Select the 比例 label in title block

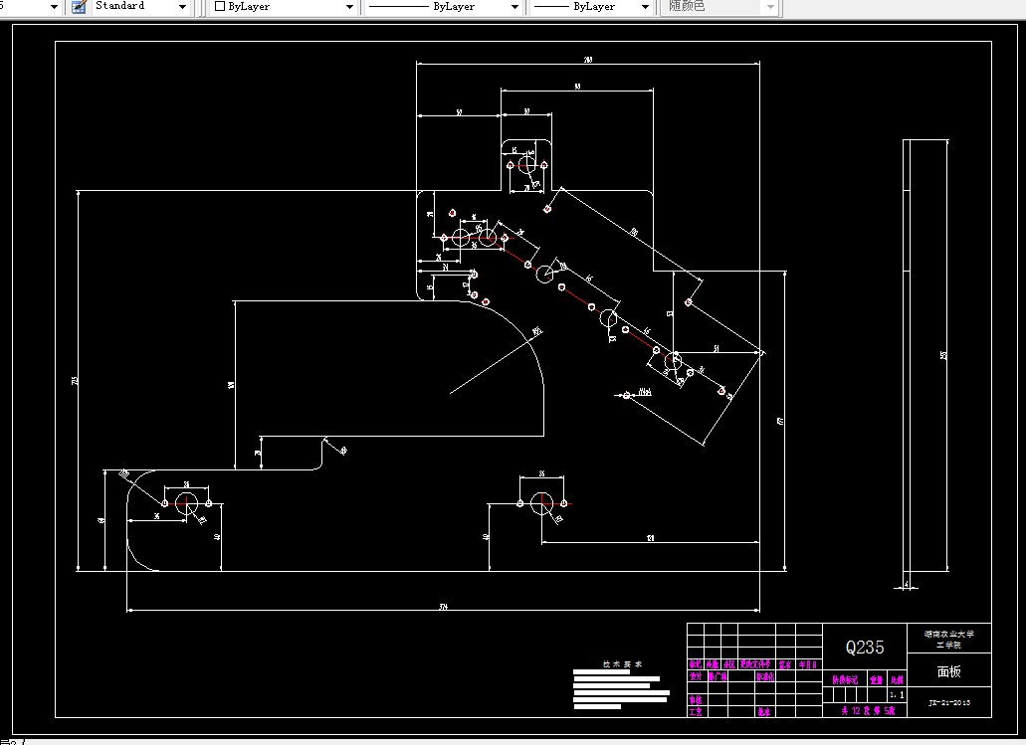point(897,680)
